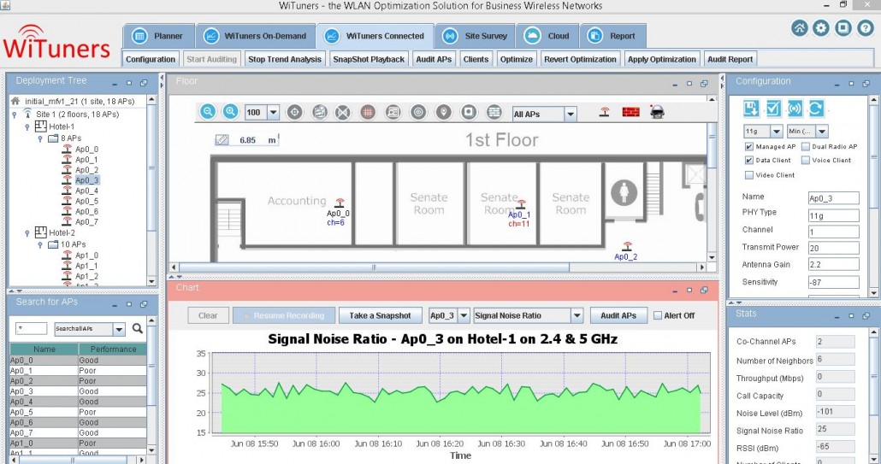The width and height of the screenshot is (881, 464).
Task: Enable the Dual Radio AP checkbox
Action: [x=805, y=146]
